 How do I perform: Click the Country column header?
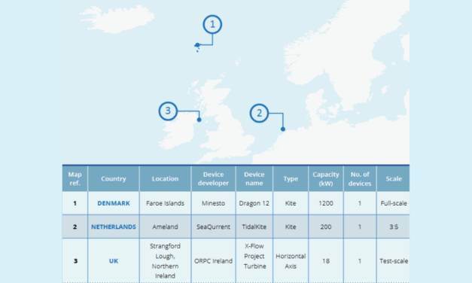click(114, 178)
